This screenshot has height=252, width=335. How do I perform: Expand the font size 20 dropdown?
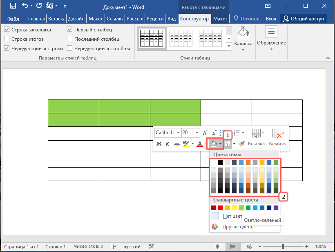coord(197,133)
